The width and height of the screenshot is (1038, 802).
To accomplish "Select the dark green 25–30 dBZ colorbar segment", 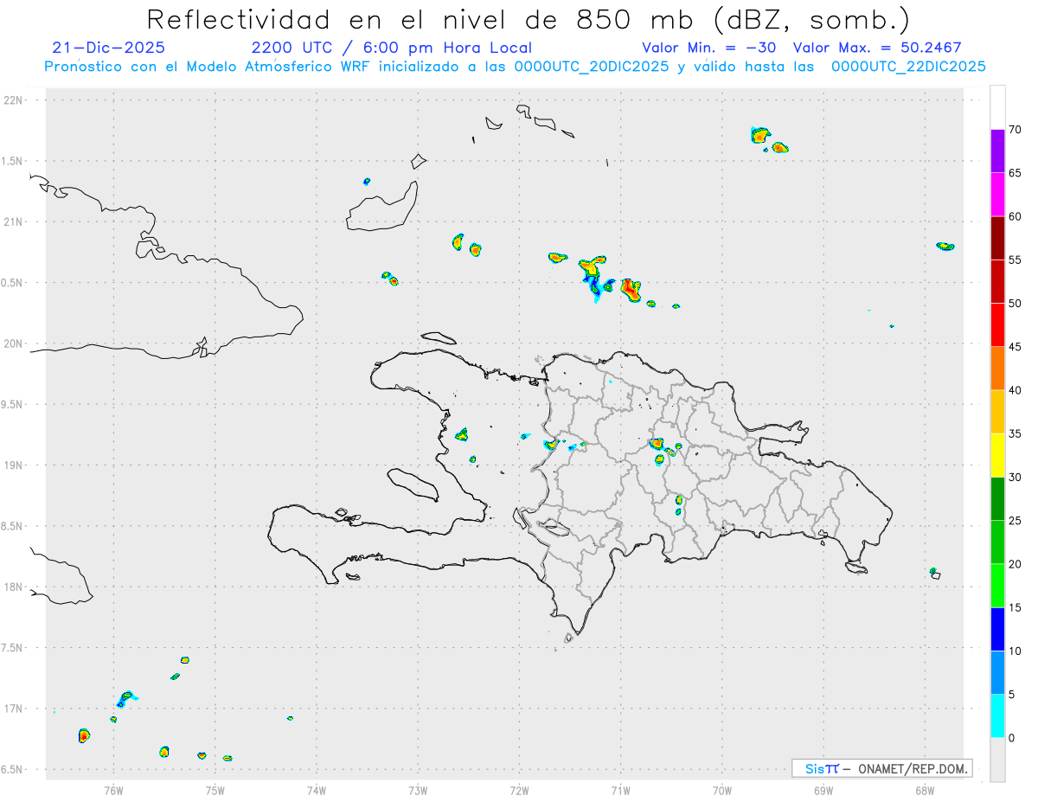I will point(997,499).
